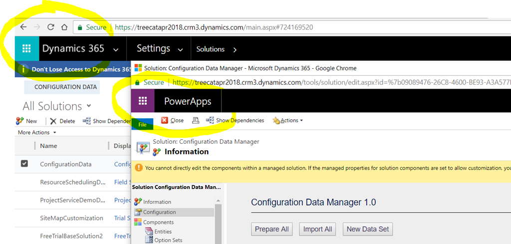Select the FreeTrialBaseSolution2 solution row
This screenshot has height=244, width=511.
[x=73, y=236]
